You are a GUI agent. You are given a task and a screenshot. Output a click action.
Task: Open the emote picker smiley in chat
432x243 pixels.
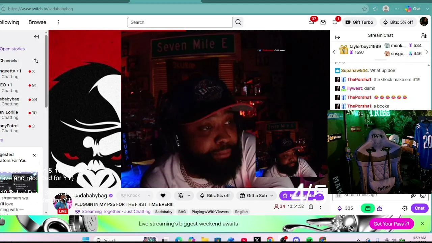[423, 195]
